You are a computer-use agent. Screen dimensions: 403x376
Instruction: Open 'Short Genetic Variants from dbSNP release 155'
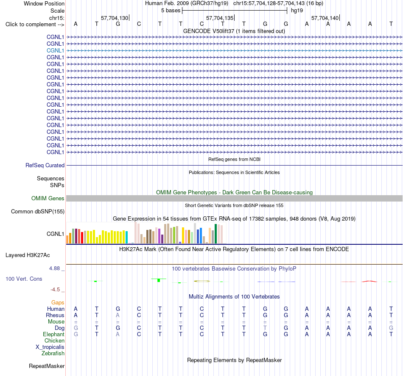coord(234,205)
